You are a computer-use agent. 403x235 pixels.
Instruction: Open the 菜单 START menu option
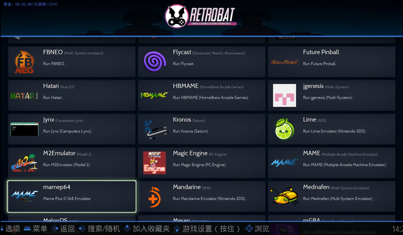pos(35,229)
